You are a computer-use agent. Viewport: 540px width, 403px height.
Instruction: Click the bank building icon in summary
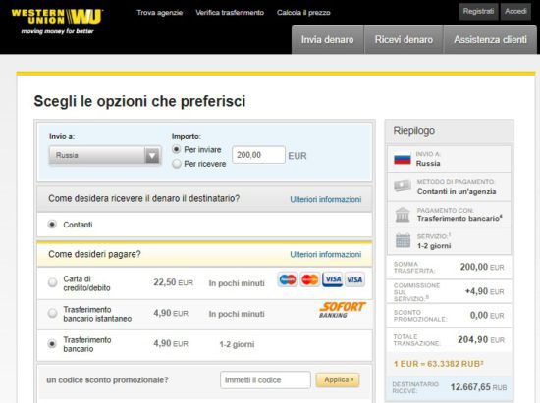[403, 215]
